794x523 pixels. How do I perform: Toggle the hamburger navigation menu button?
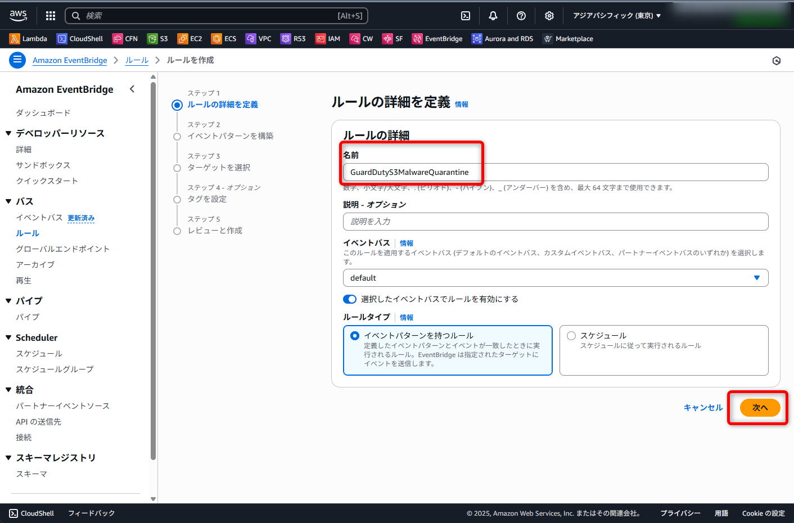tap(17, 60)
